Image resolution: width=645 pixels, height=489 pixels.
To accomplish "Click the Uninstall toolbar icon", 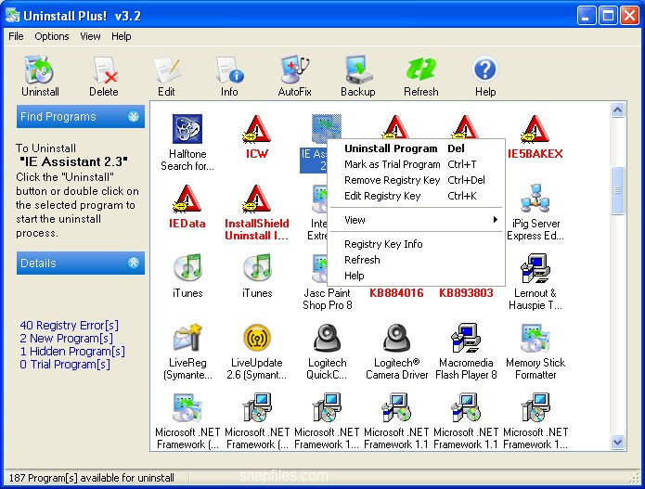I will [x=40, y=71].
